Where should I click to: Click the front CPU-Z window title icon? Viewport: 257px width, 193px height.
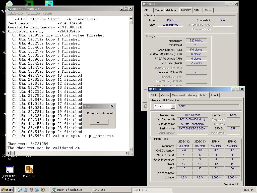[151, 89]
